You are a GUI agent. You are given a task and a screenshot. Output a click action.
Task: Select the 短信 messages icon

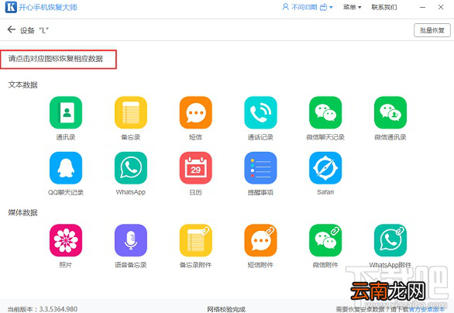(x=196, y=112)
